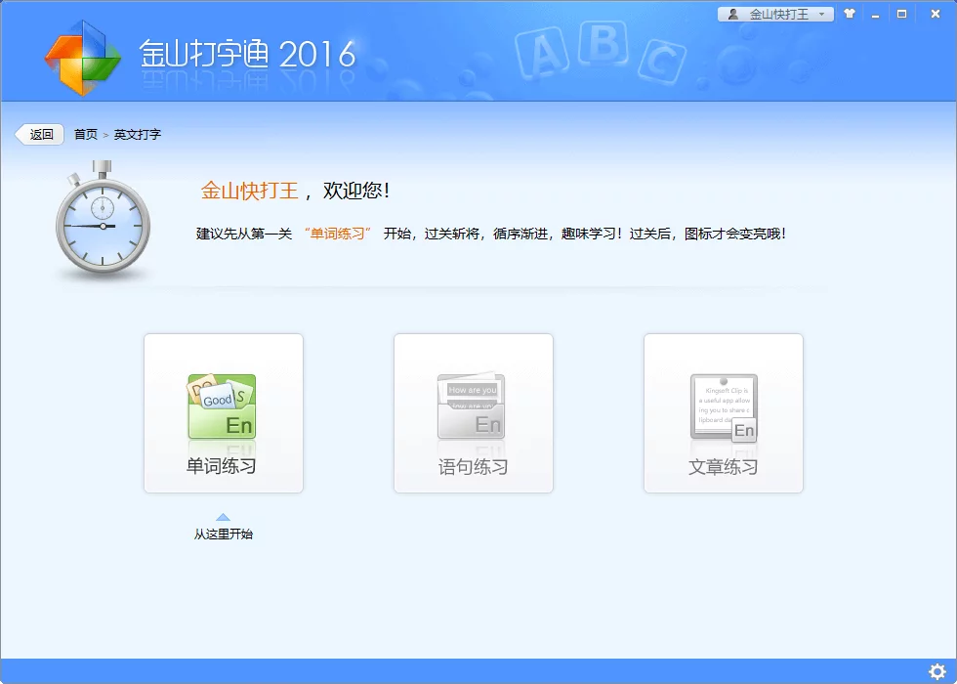
Task: Click the 从这里开始 hint label
Action: 224,534
